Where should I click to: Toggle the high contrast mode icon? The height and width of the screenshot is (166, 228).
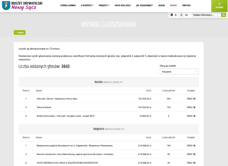171,15
